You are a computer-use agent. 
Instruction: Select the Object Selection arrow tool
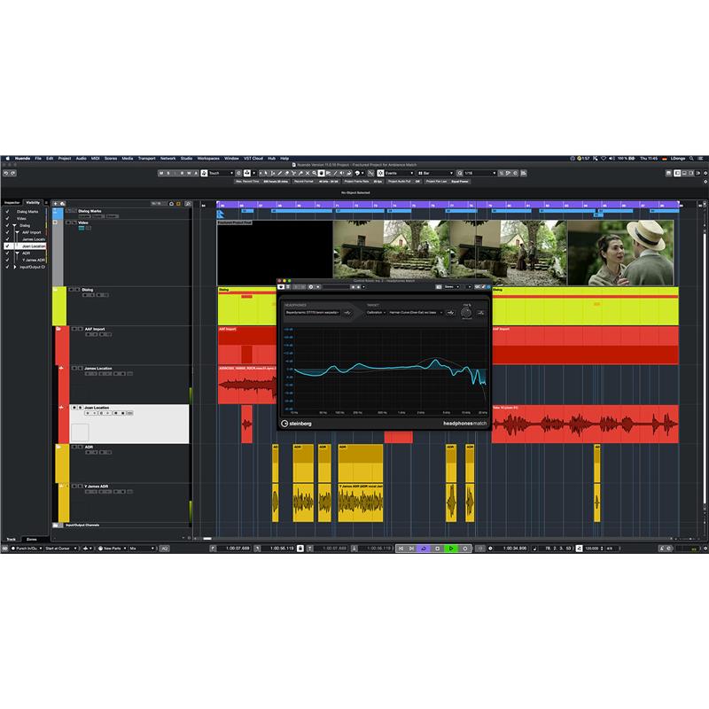coord(265,173)
